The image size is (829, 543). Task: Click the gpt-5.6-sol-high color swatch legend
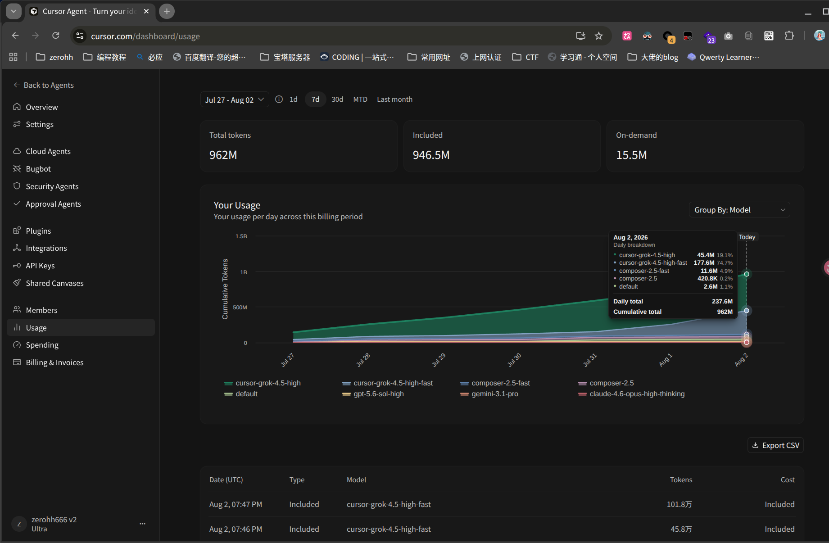[346, 394]
